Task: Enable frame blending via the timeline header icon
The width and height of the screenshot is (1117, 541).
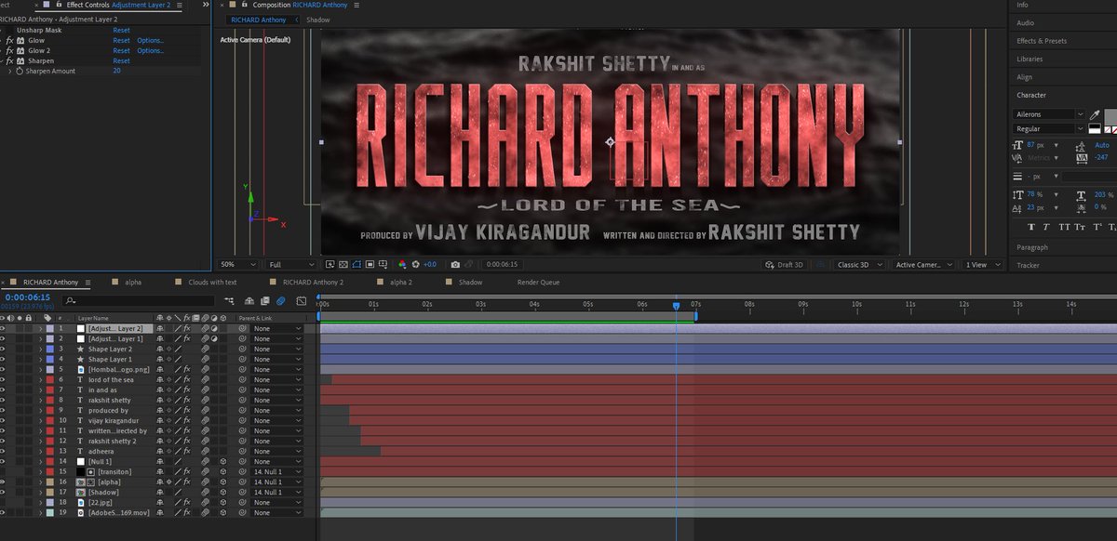Action: 264,300
